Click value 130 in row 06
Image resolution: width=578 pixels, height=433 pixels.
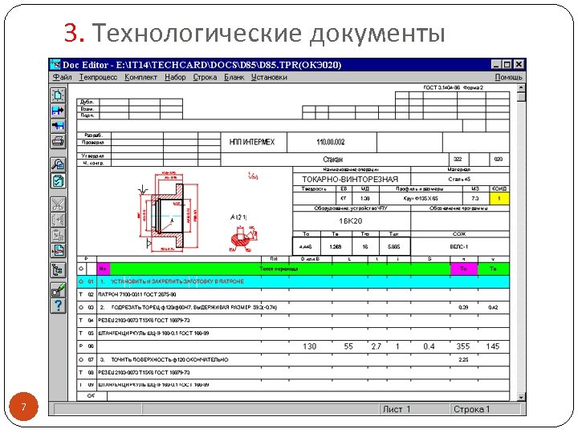pos(310,346)
